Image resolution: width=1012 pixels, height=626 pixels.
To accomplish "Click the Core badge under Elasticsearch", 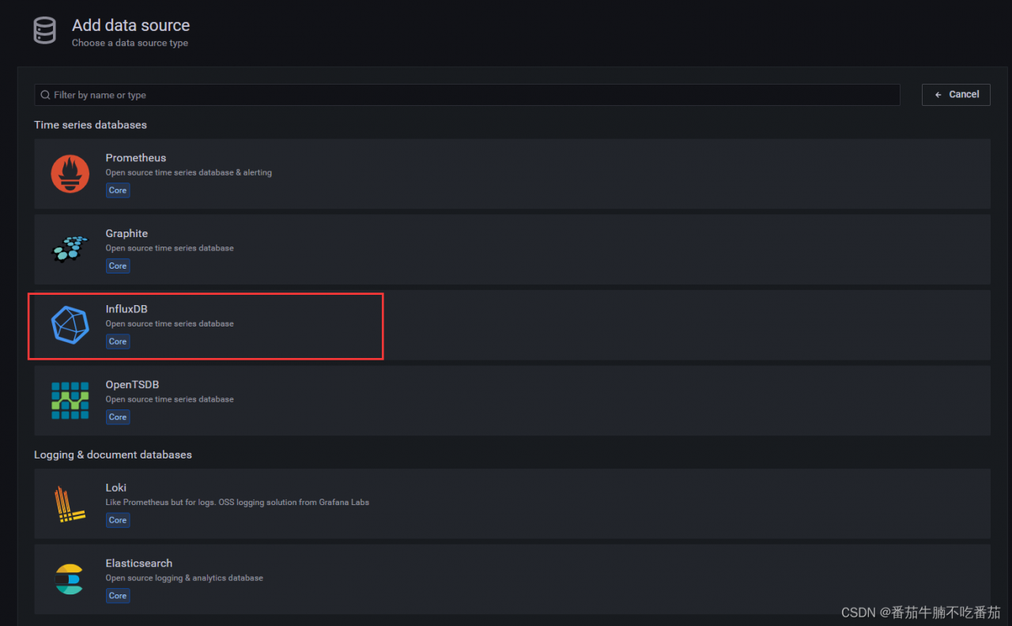I will [118, 595].
